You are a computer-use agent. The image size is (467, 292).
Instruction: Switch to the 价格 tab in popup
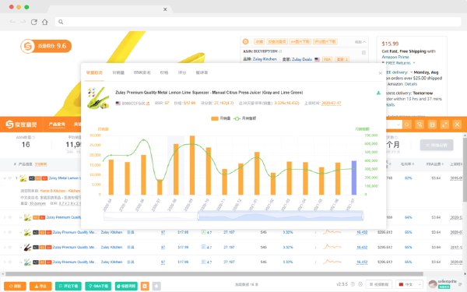click(x=164, y=72)
